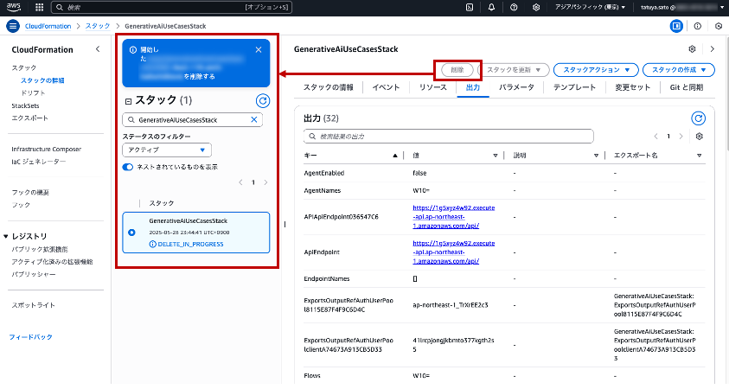
Task: Collapse the Registry section in sidebar
Action: (x=6, y=237)
